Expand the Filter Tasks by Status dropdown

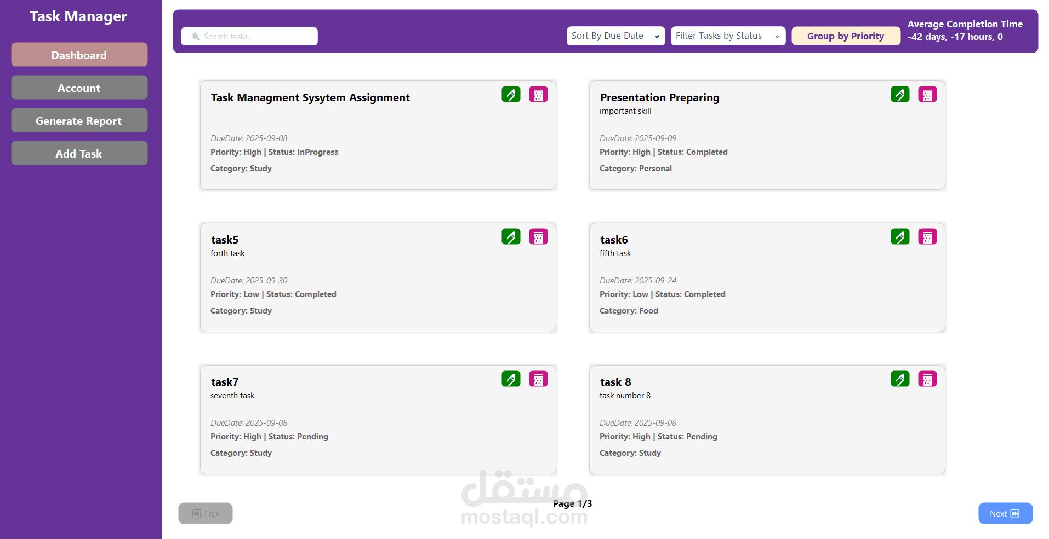click(728, 36)
